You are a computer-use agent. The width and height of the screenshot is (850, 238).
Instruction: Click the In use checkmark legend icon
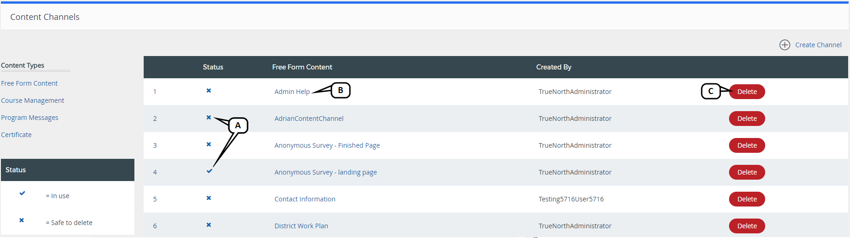coord(22,194)
